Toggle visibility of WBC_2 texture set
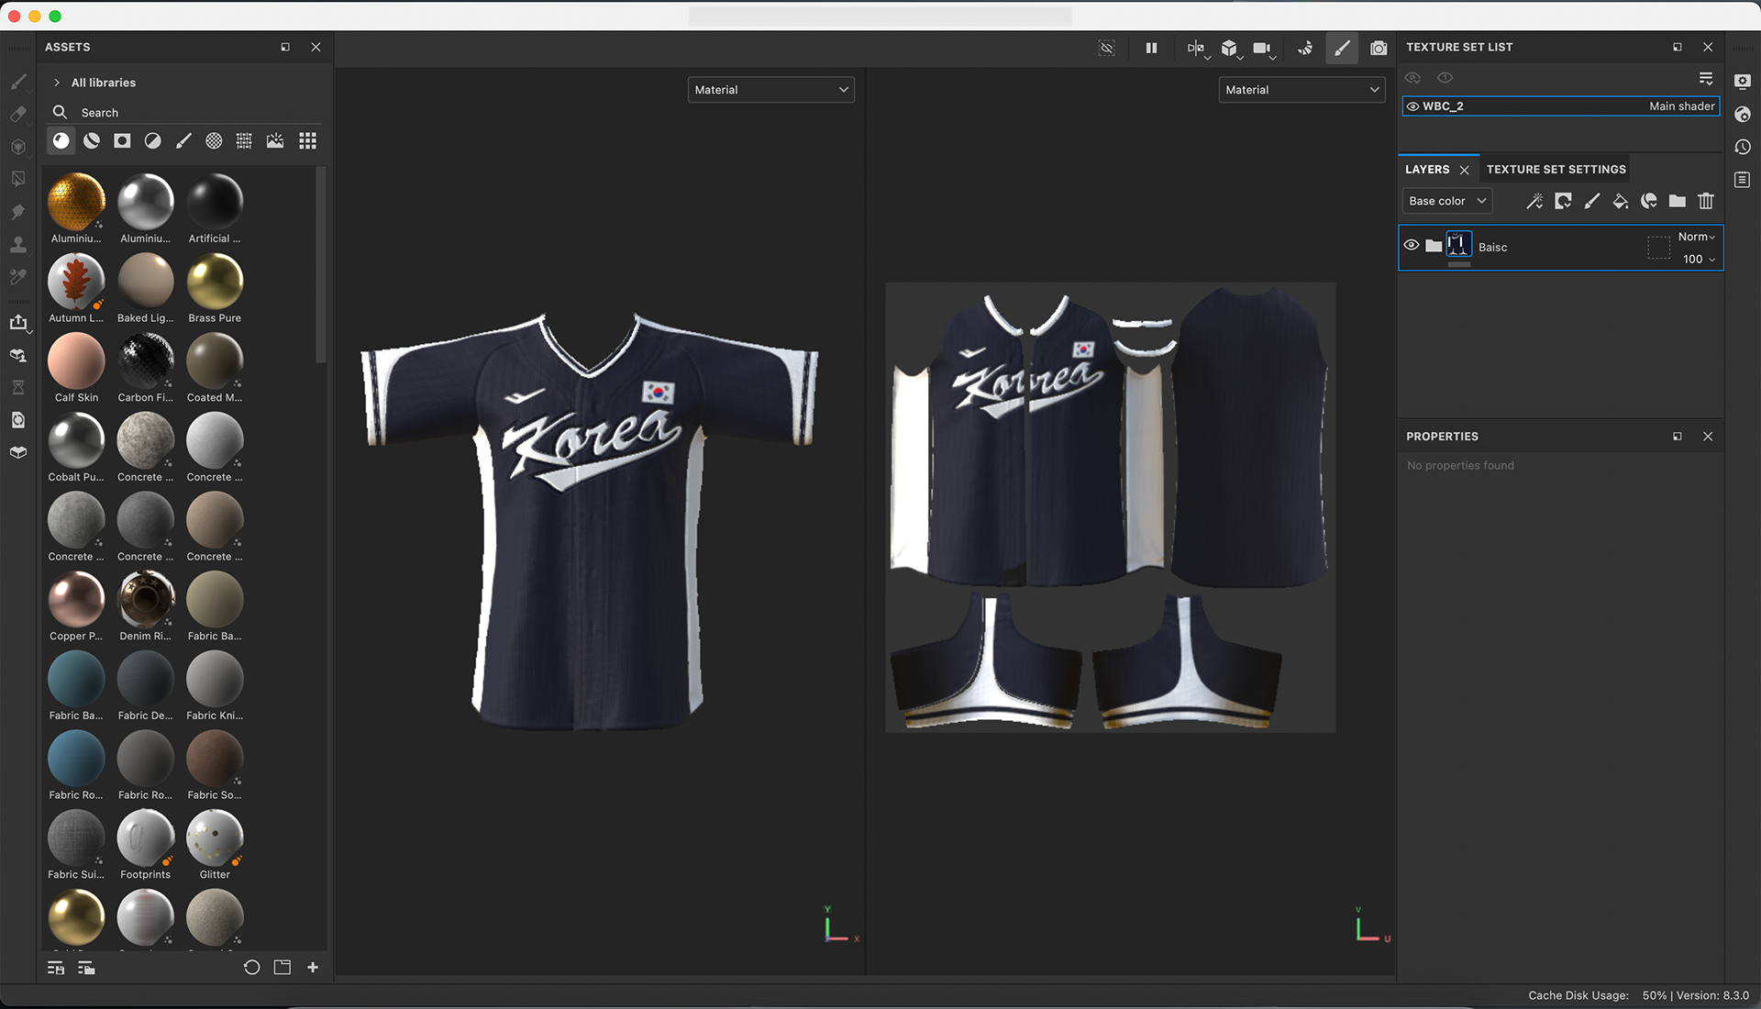 click(1413, 106)
